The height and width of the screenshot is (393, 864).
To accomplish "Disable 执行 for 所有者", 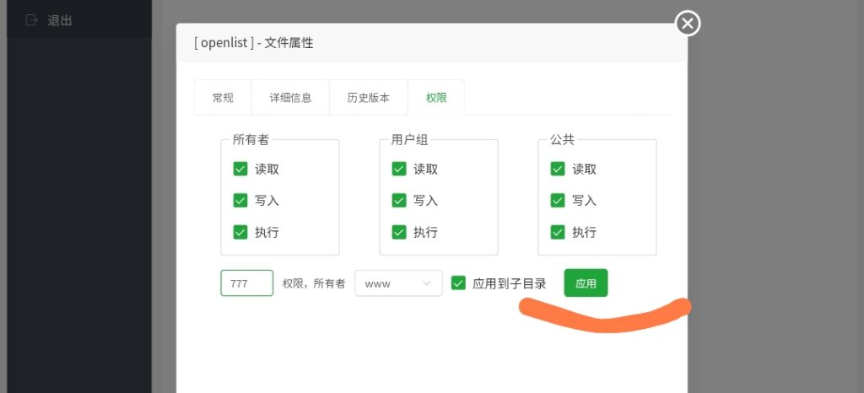I will pyautogui.click(x=240, y=232).
